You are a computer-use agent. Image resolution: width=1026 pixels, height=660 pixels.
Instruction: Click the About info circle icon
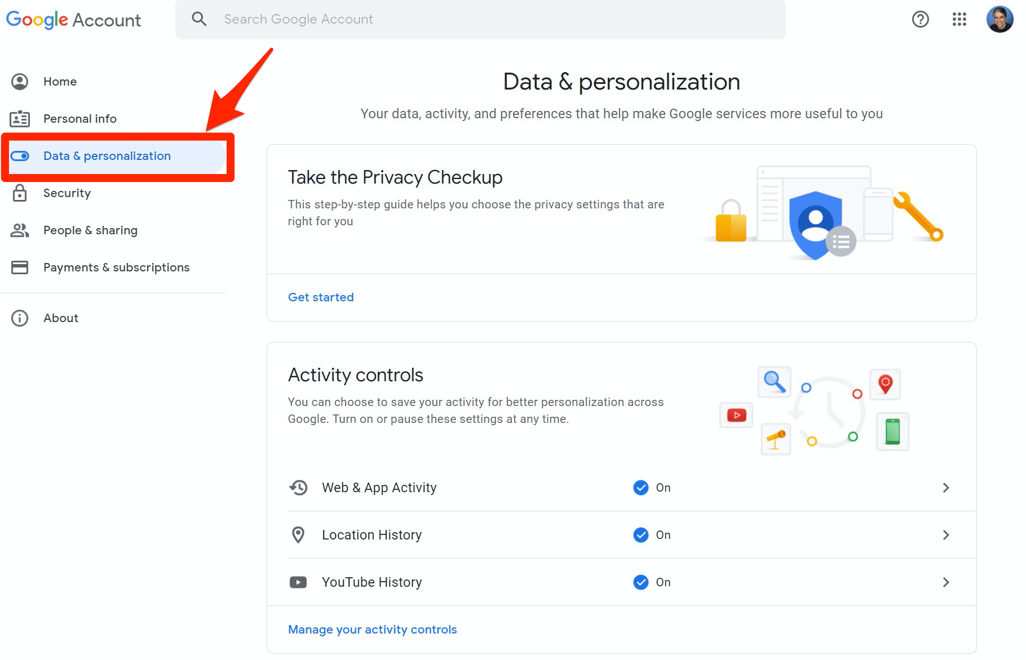tap(20, 318)
